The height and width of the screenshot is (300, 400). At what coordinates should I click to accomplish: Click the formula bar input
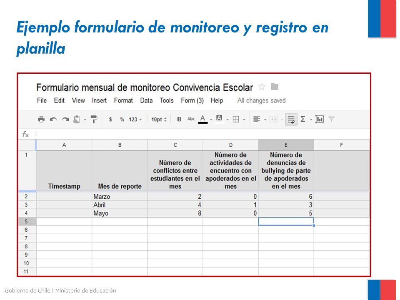(x=203, y=134)
